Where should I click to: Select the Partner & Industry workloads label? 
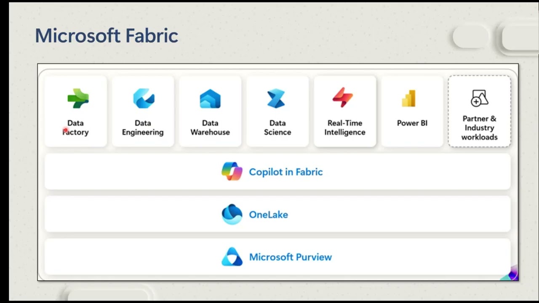tap(479, 128)
